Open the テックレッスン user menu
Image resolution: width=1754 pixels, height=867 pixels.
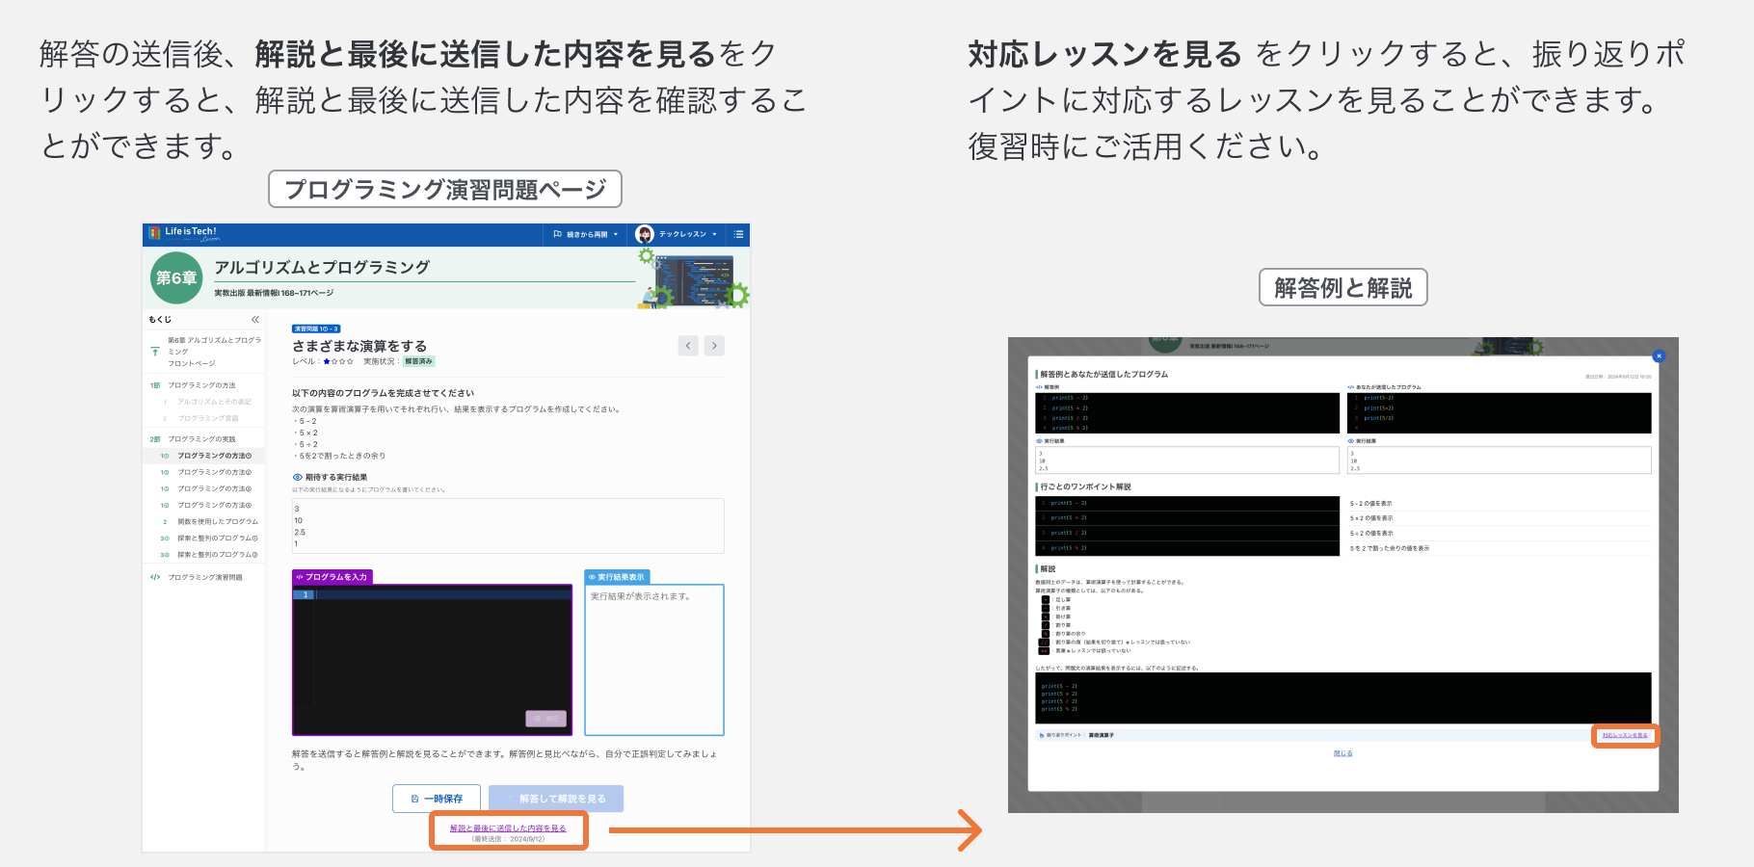coord(677,234)
